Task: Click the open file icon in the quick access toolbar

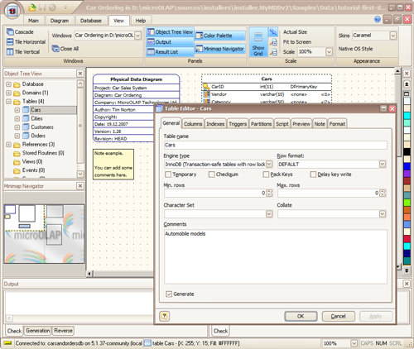Action: [x=32, y=7]
